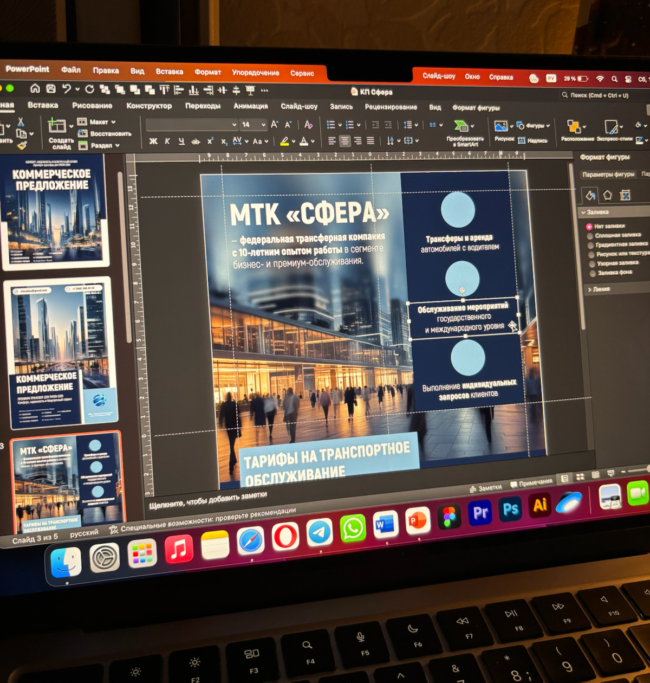Switch to reading view book icon
650x683 pixels.
(595, 475)
